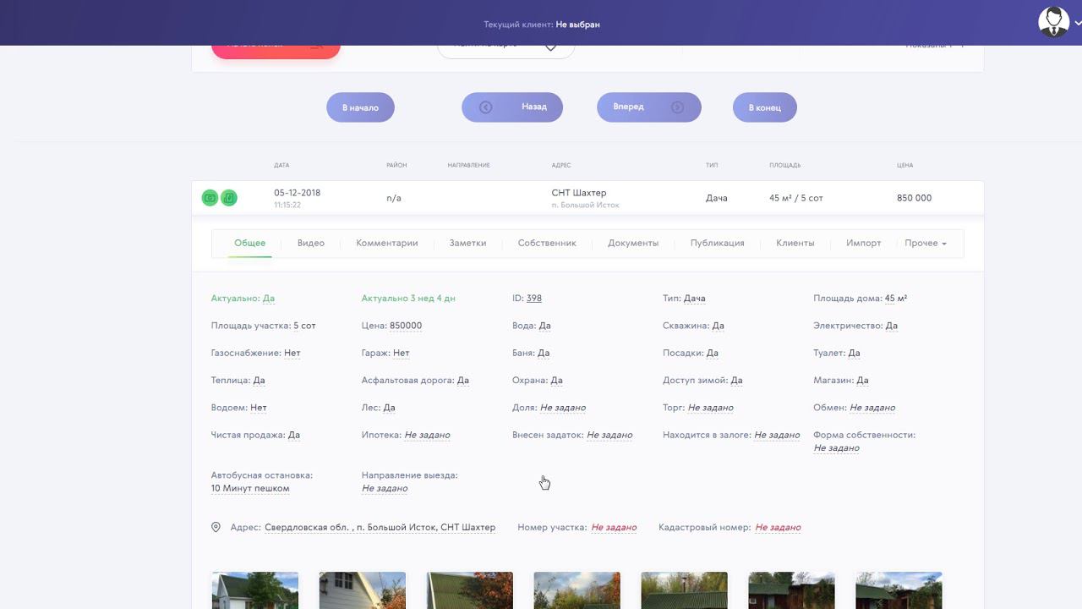Open the Публикация tab
Image resolution: width=1082 pixels, height=609 pixels.
pyautogui.click(x=717, y=243)
